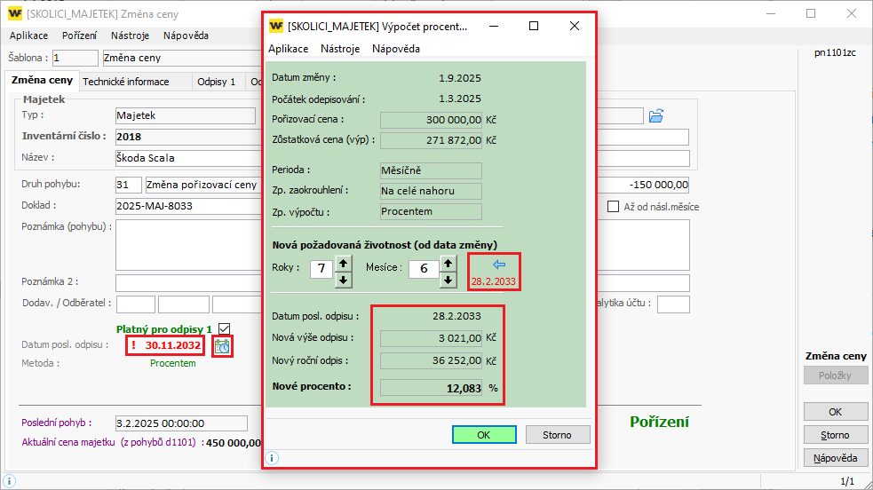Open the depreciation calculator icon
873x490 pixels.
pyautogui.click(x=222, y=345)
